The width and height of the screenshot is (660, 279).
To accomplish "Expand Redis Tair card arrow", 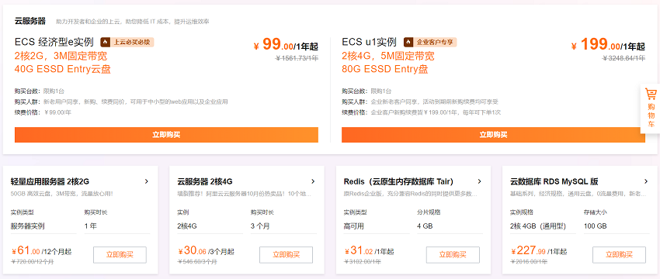I will (479, 181).
